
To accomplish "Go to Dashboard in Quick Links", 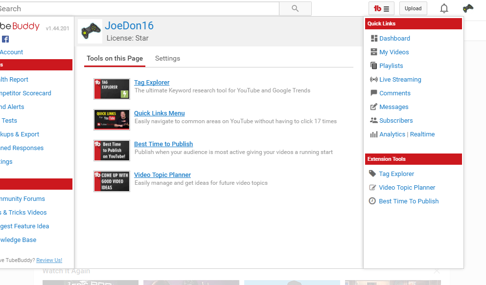I will (x=394, y=38).
